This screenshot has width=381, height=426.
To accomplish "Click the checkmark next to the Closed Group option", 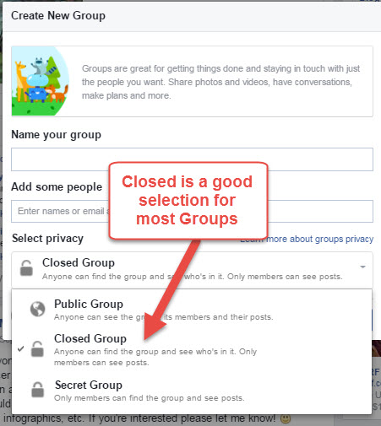I will pos(20,349).
